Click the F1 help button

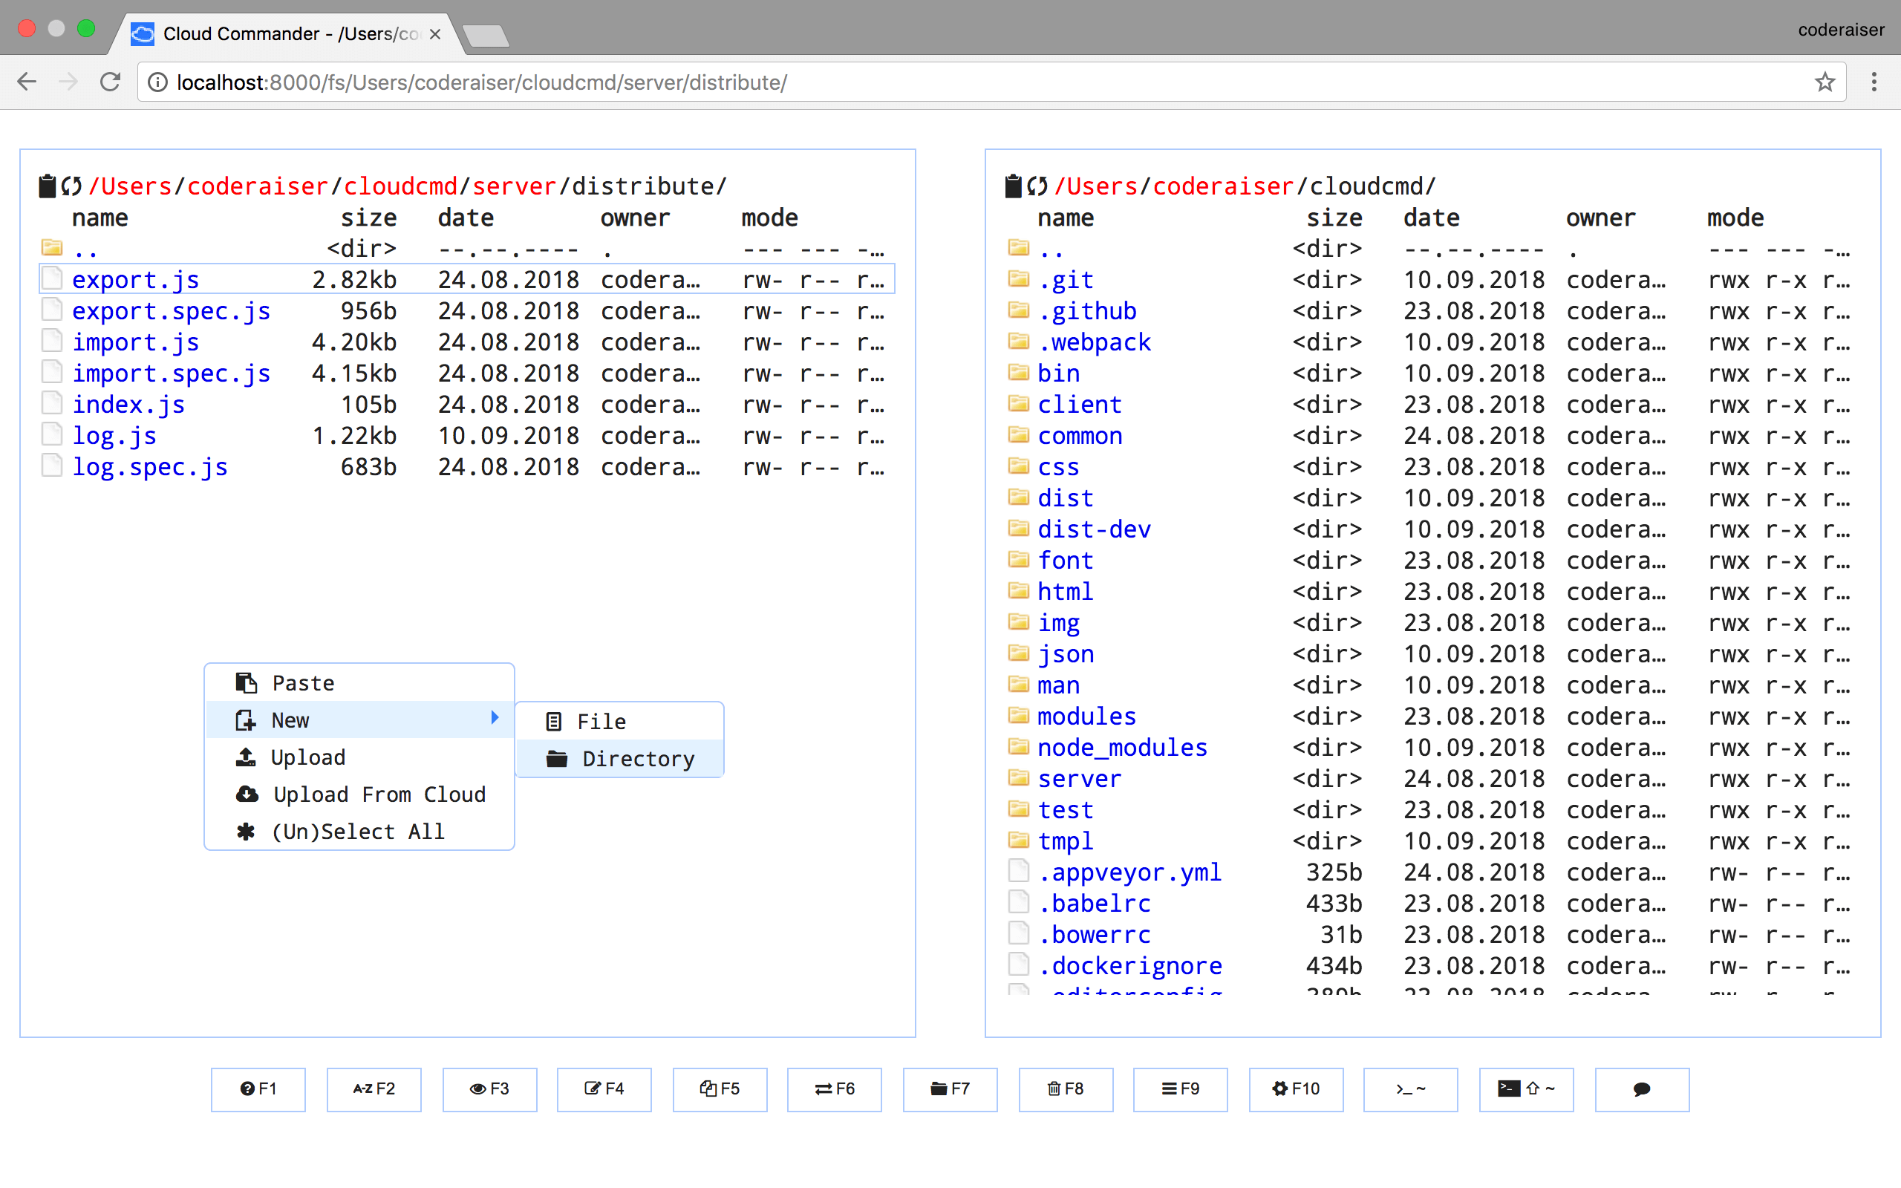point(258,1089)
